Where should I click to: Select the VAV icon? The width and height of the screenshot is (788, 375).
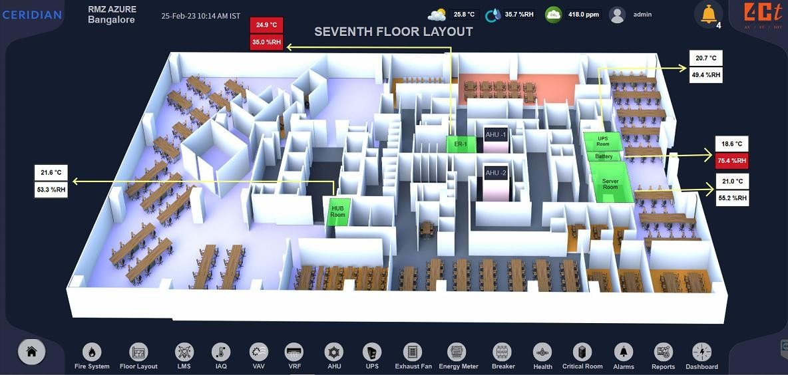pyautogui.click(x=259, y=352)
